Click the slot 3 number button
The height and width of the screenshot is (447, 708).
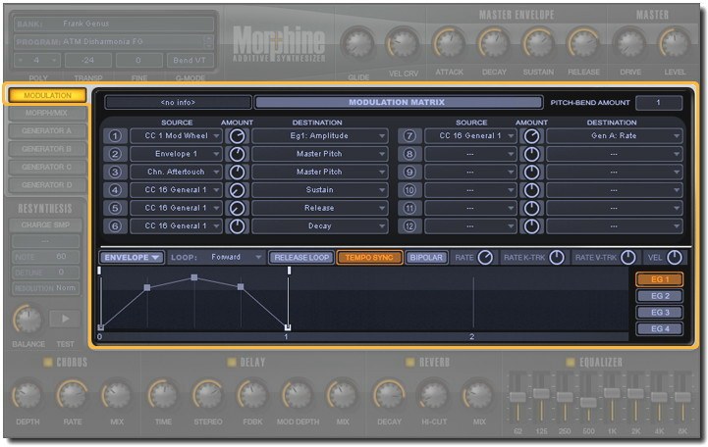pos(115,173)
